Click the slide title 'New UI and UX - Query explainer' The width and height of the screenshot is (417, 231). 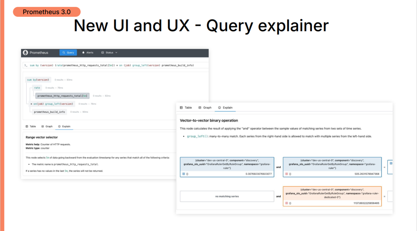[201, 26]
